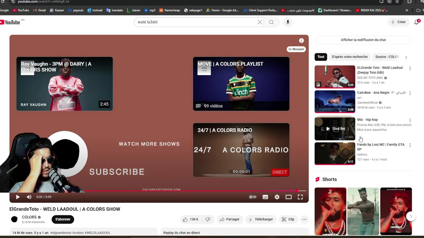Select D'après votre recherche chip
424x238 pixels.
350,57
